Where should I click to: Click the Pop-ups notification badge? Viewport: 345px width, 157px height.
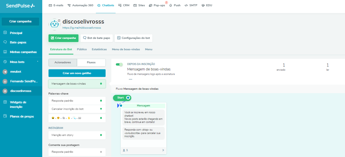click(166, 3)
